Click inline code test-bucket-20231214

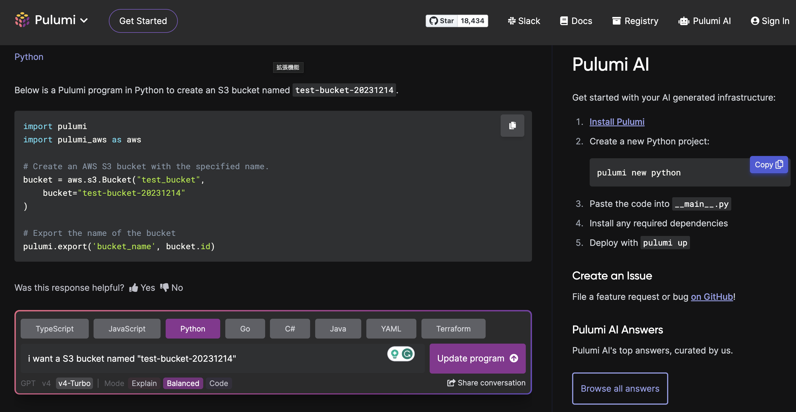pos(344,90)
